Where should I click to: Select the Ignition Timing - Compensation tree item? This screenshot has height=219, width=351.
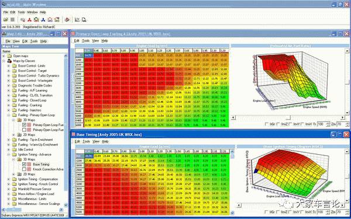point(38,179)
